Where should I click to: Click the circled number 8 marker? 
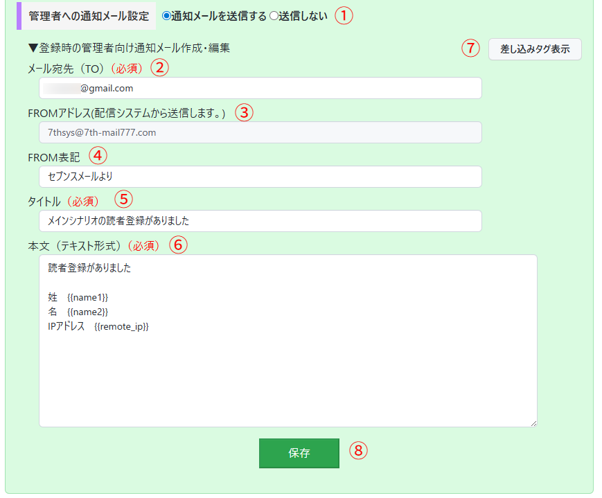tap(358, 451)
